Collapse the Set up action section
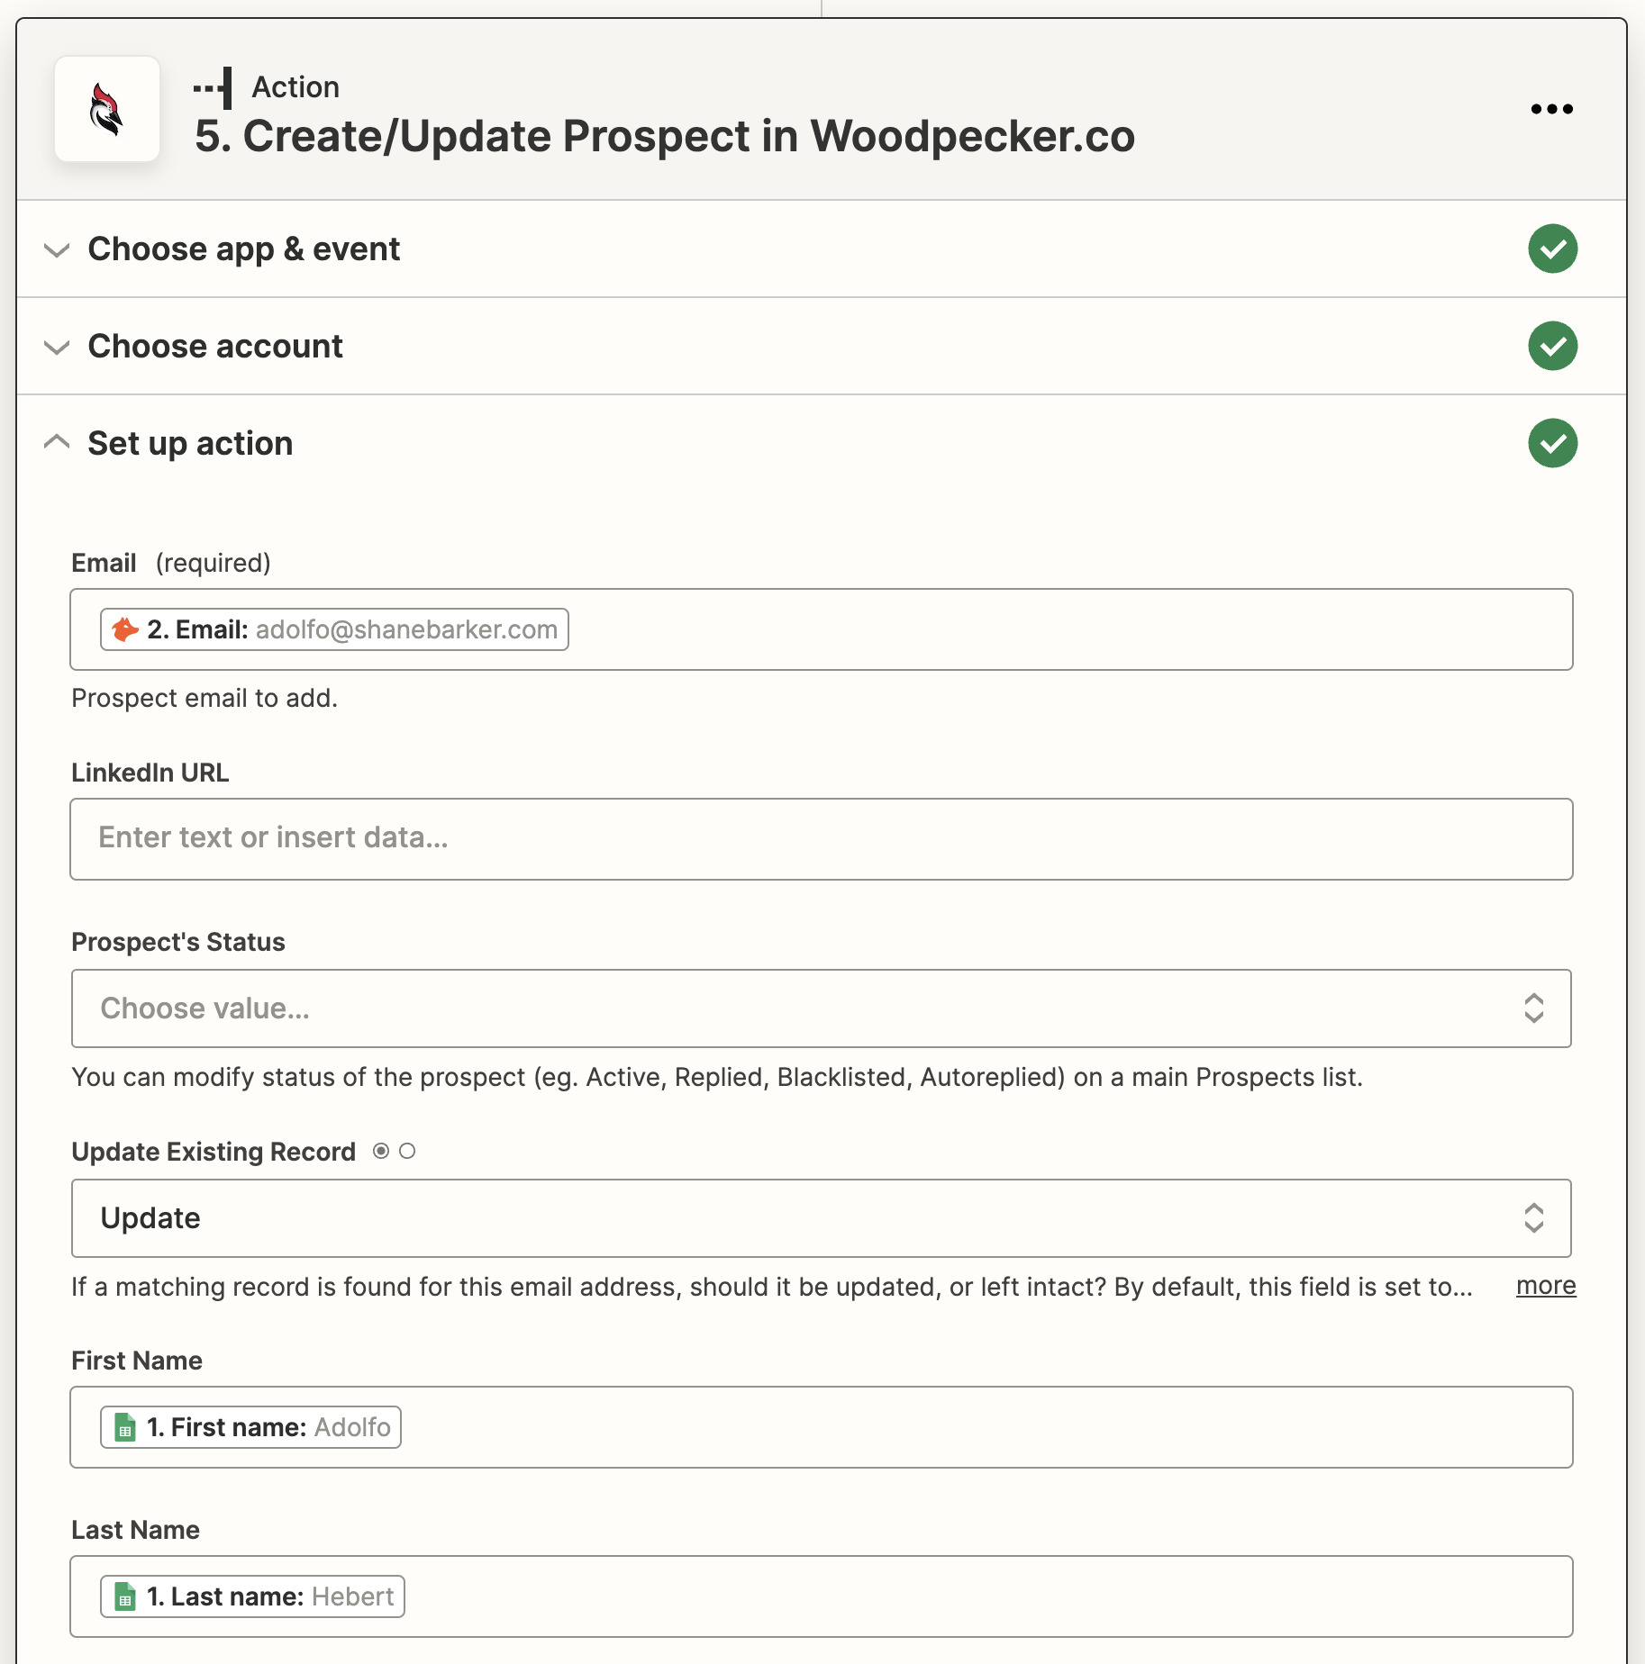This screenshot has height=1664, width=1645. [56, 442]
